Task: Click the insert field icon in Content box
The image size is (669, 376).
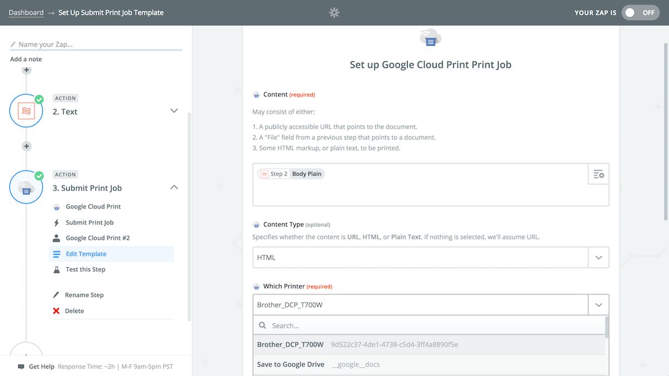Action: coord(599,174)
